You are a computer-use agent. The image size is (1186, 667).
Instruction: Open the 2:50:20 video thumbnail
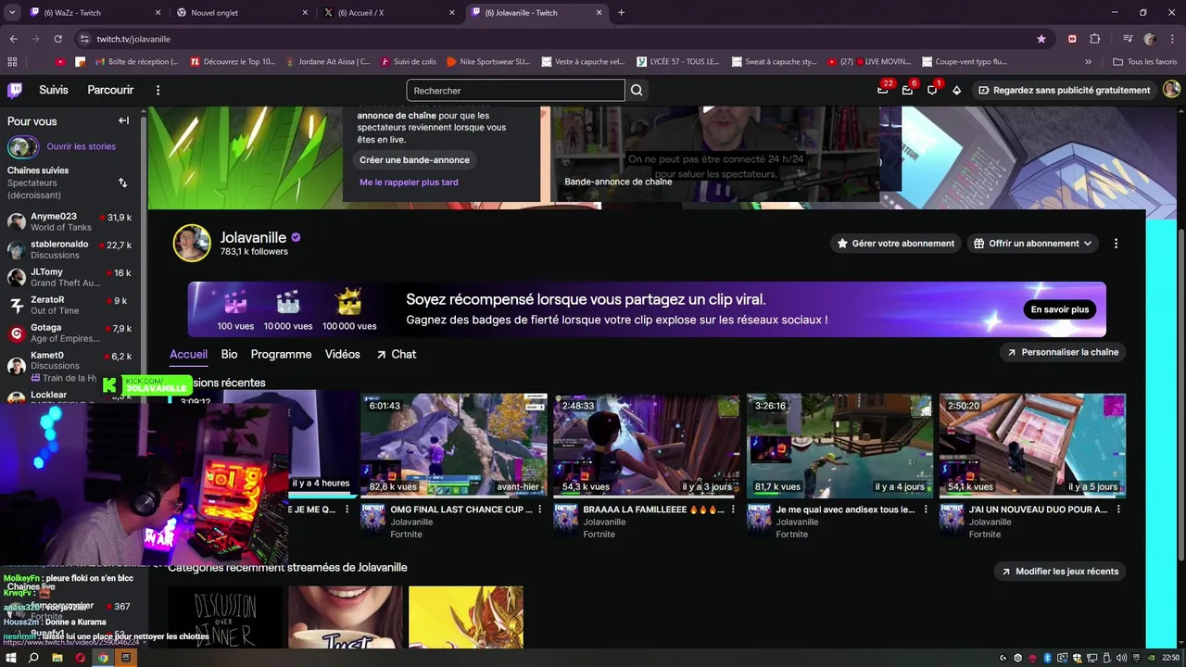coord(1033,446)
